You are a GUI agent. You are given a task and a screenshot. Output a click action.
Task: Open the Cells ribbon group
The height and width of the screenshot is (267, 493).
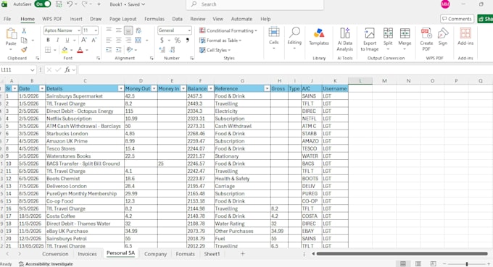click(274, 38)
